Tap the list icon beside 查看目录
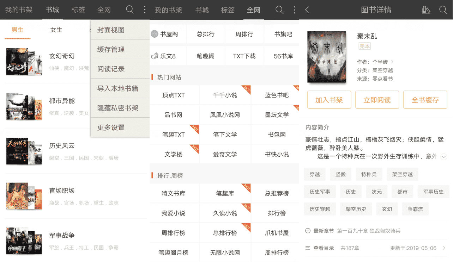 308,248
